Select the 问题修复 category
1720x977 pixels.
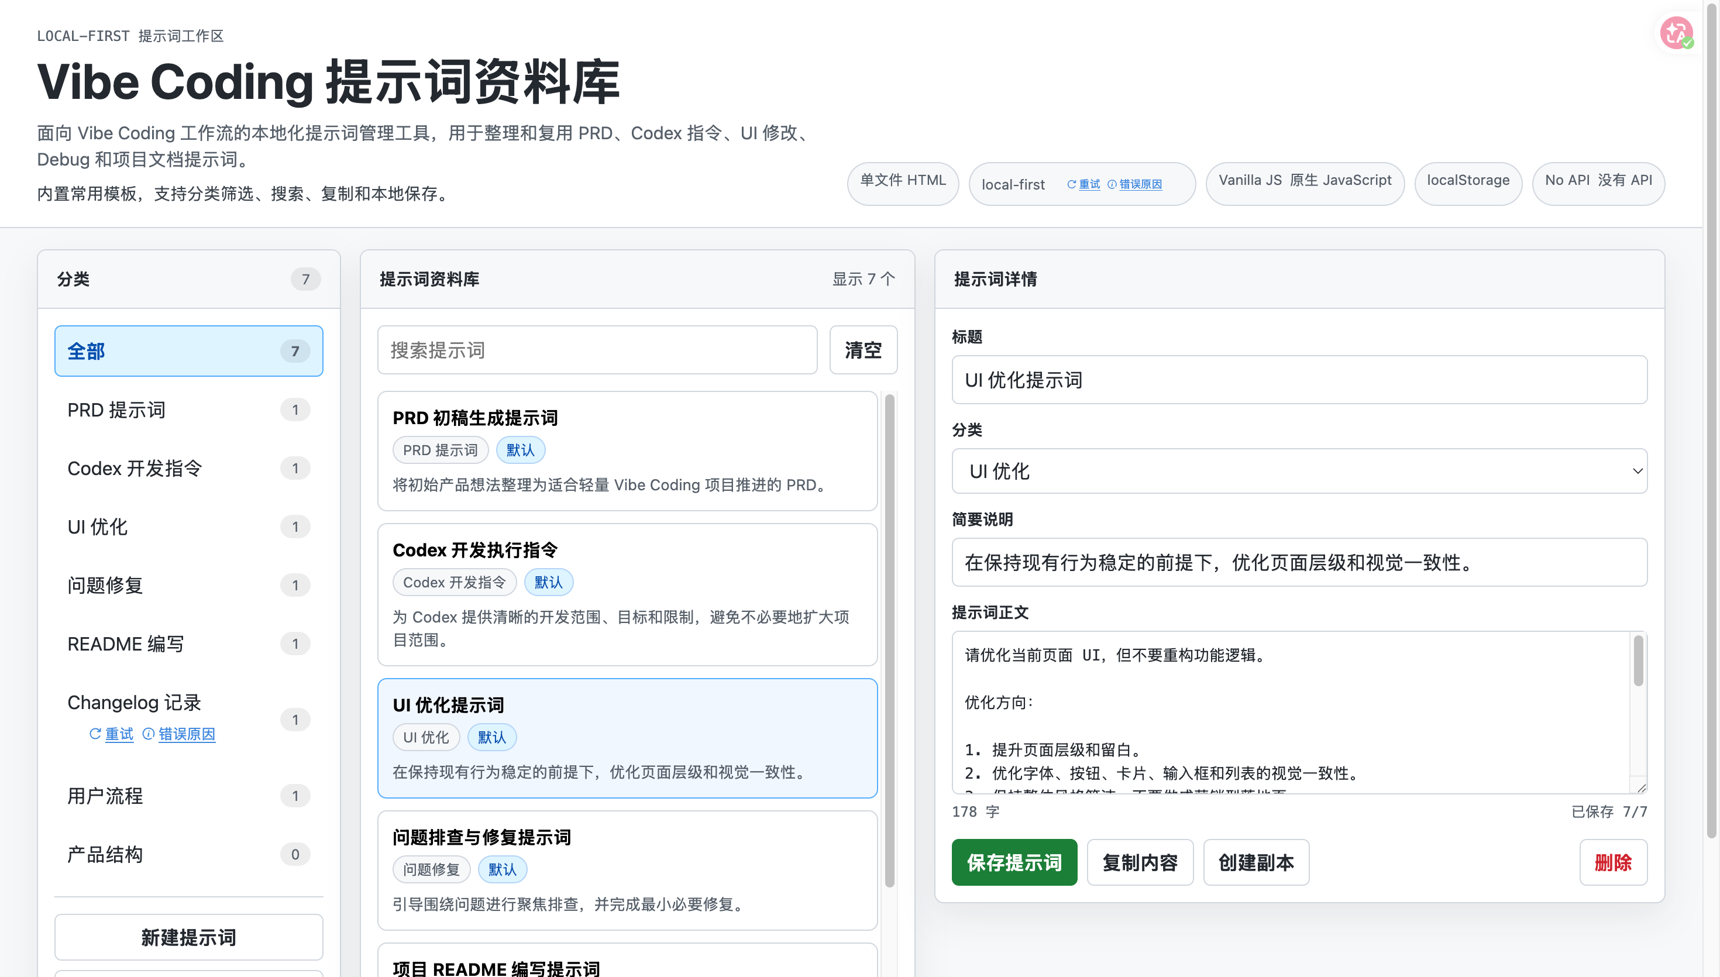pos(188,585)
